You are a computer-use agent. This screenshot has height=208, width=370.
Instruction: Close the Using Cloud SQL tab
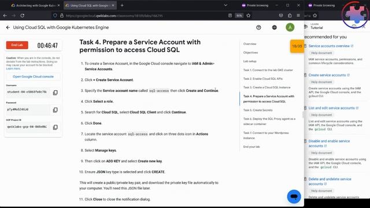click(x=113, y=5)
